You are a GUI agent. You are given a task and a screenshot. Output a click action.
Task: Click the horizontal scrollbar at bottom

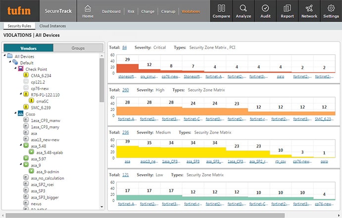coord(145,215)
